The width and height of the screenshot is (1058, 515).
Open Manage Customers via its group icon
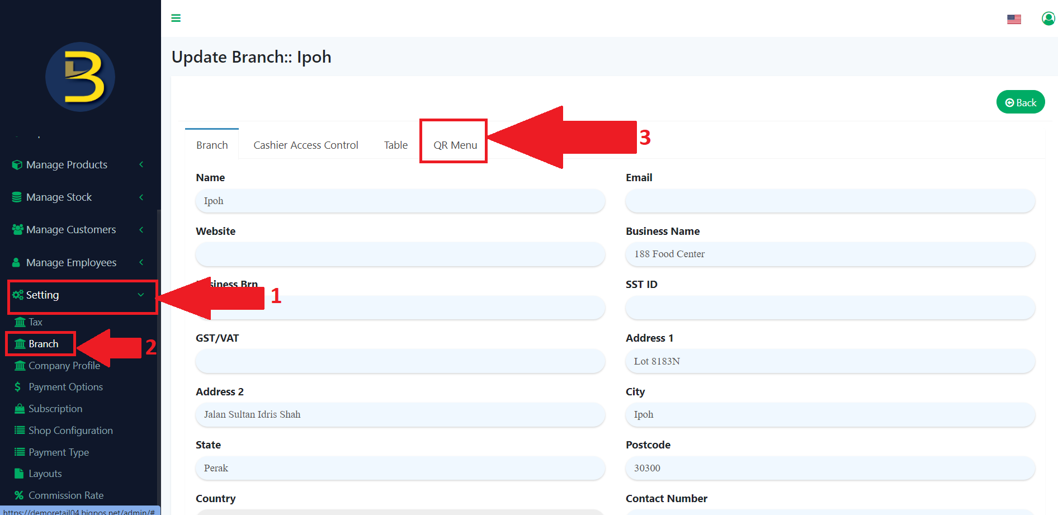click(17, 229)
